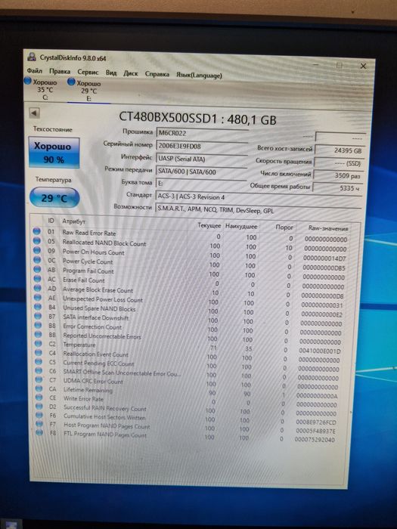This screenshot has width=397, height=529.
Task: Click the power on count 3509 раз
Action: [x=338, y=176]
